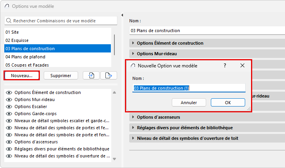Expand Réglages divers pour éléments de bibliothèque
The width and height of the screenshot is (285, 168).
[x=133, y=128]
